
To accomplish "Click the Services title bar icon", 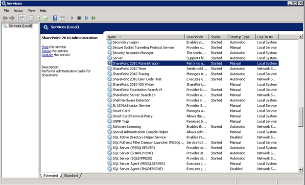I will [4, 3].
